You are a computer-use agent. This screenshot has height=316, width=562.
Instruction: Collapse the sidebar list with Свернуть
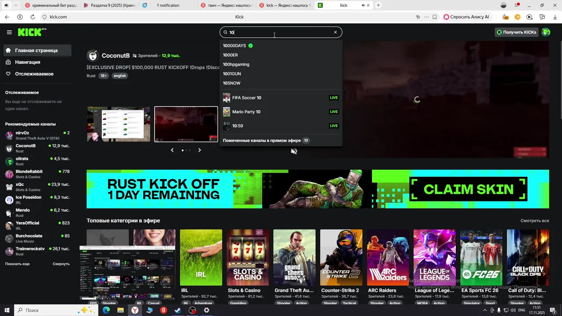[61, 264]
